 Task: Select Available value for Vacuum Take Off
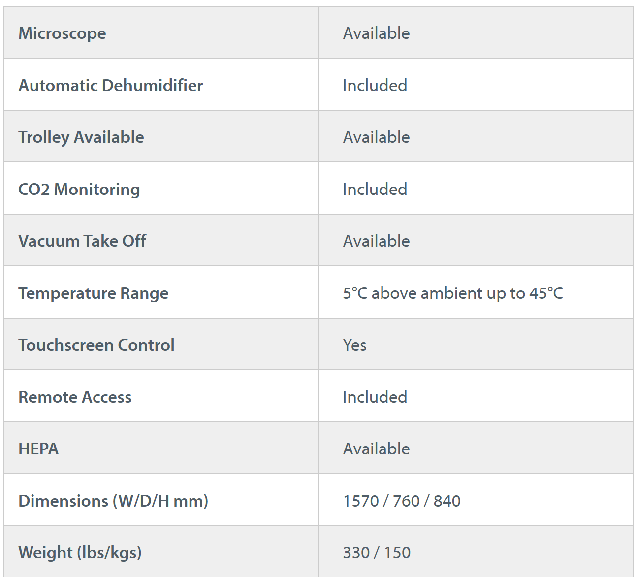click(376, 241)
